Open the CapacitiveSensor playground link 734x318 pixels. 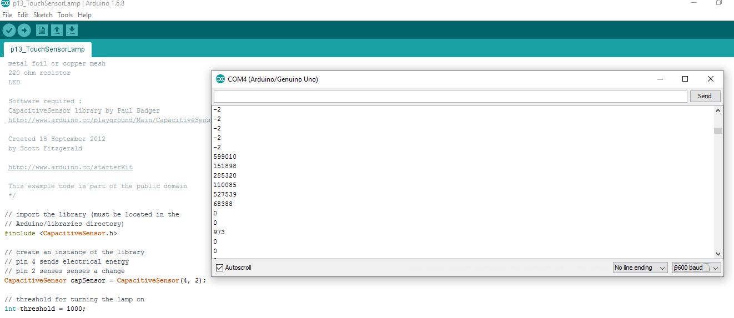pyautogui.click(x=109, y=120)
